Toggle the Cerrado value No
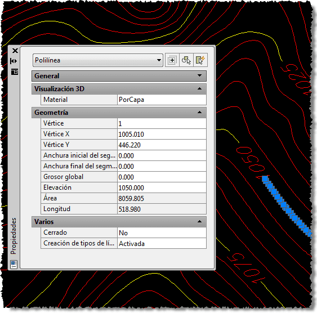This screenshot has width=317, height=313. [162, 233]
